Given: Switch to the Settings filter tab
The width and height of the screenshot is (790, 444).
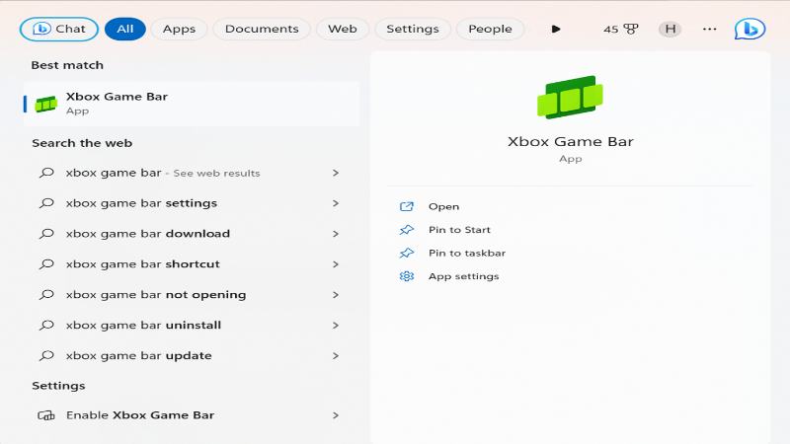Looking at the screenshot, I should point(412,30).
